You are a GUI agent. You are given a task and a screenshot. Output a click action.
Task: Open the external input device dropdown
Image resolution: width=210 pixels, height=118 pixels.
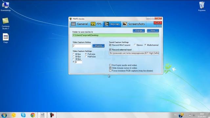pos(134,53)
